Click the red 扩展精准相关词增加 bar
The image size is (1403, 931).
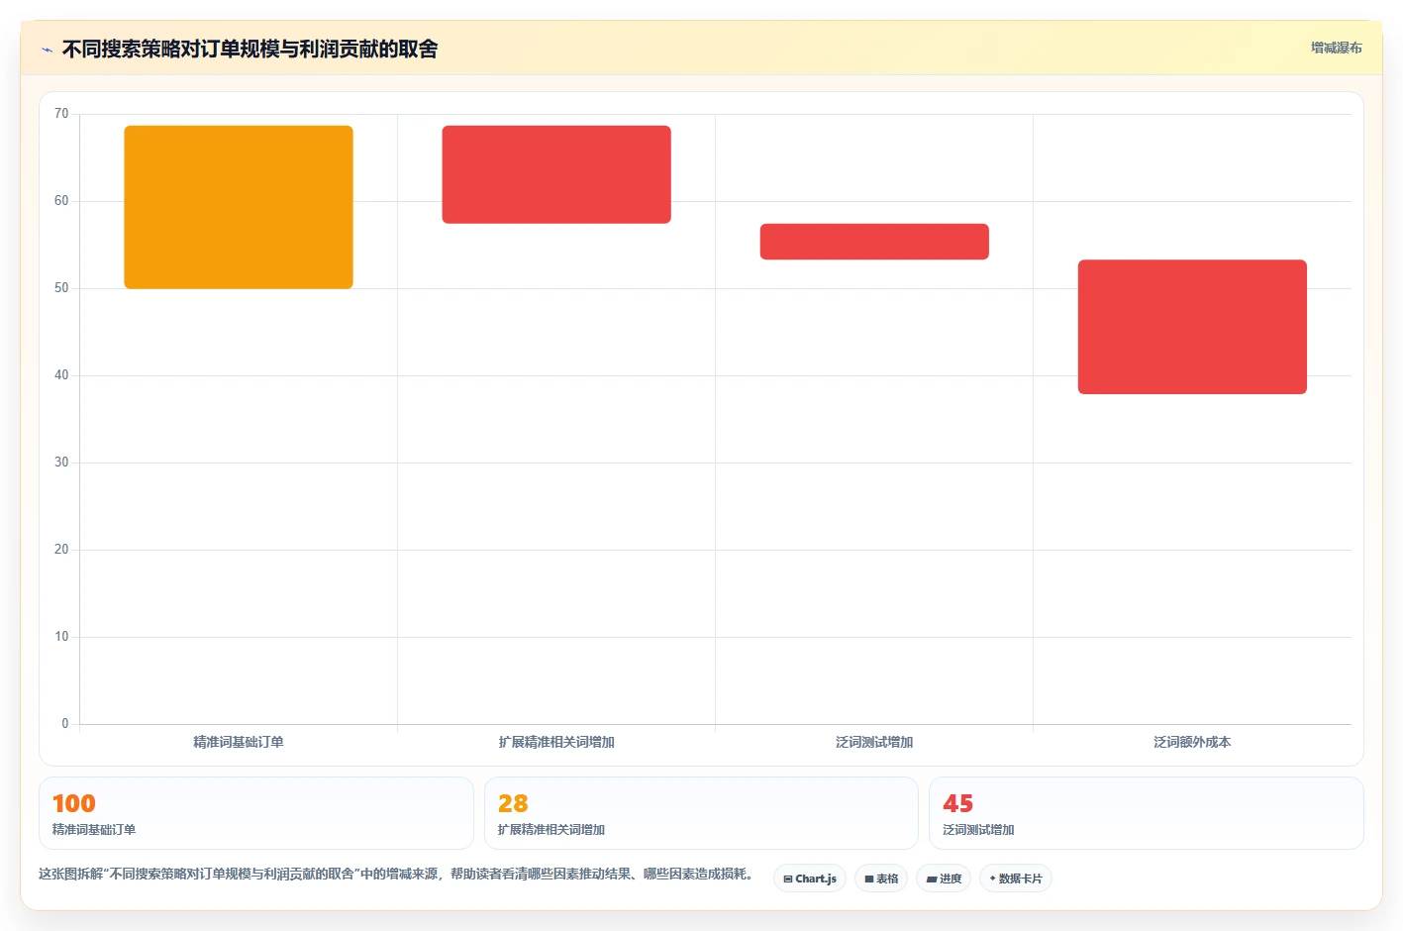(556, 174)
